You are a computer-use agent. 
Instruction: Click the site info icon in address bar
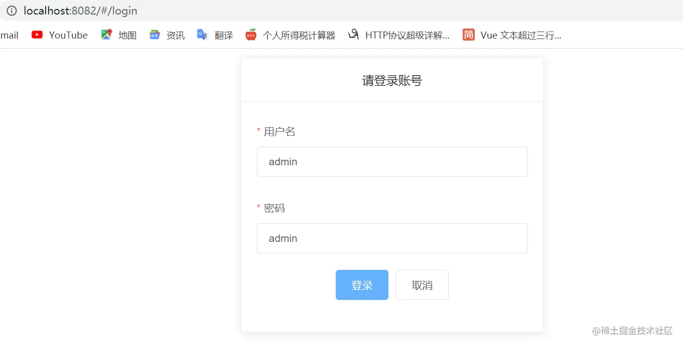pos(12,11)
